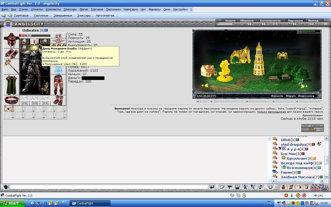Switch to the Безопасность tab
The image size is (331, 207).
(270, 20)
